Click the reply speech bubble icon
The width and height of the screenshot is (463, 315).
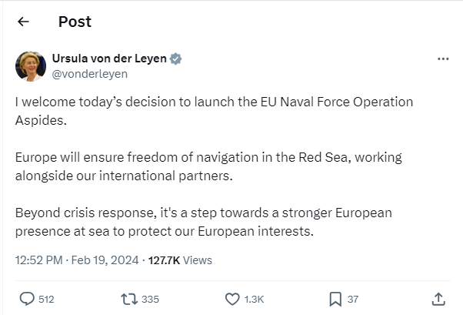point(27,298)
